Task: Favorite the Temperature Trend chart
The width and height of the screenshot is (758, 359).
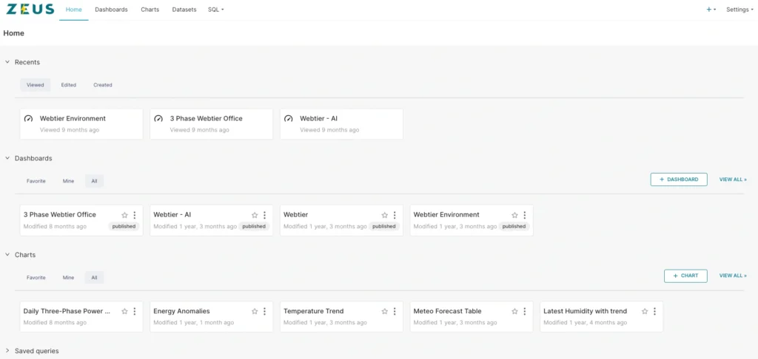Action: pyautogui.click(x=385, y=312)
